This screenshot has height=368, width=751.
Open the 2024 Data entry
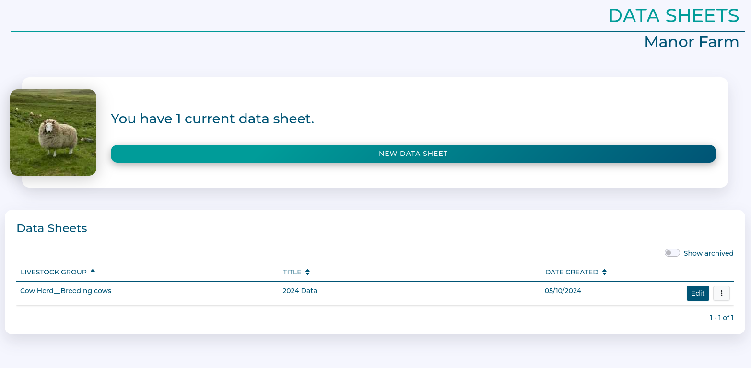[300, 290]
